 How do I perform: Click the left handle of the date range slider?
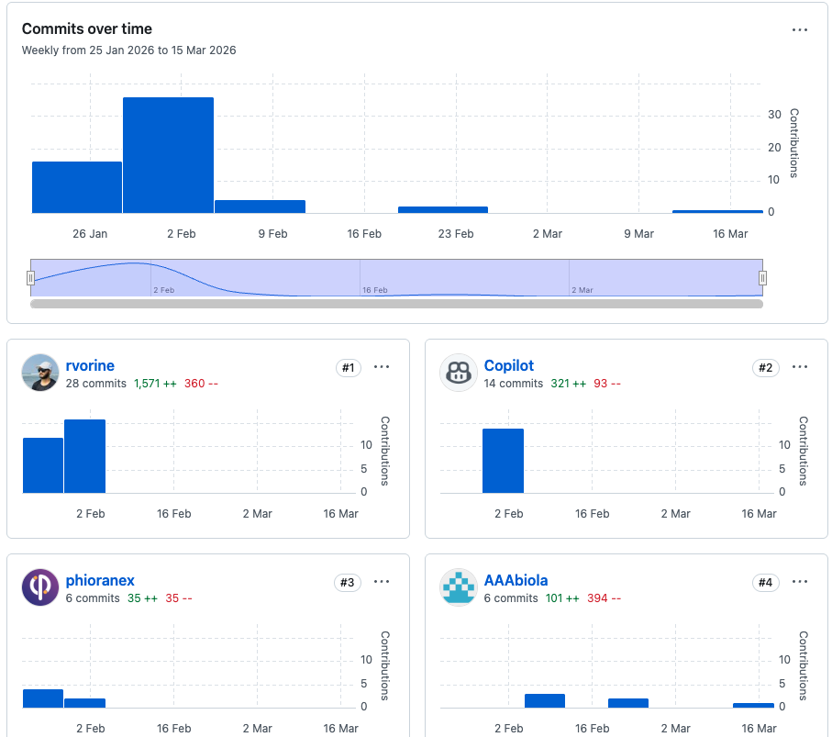pyautogui.click(x=30, y=277)
